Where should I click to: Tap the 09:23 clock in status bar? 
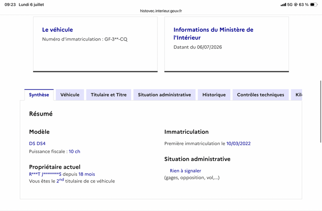coord(10,4)
